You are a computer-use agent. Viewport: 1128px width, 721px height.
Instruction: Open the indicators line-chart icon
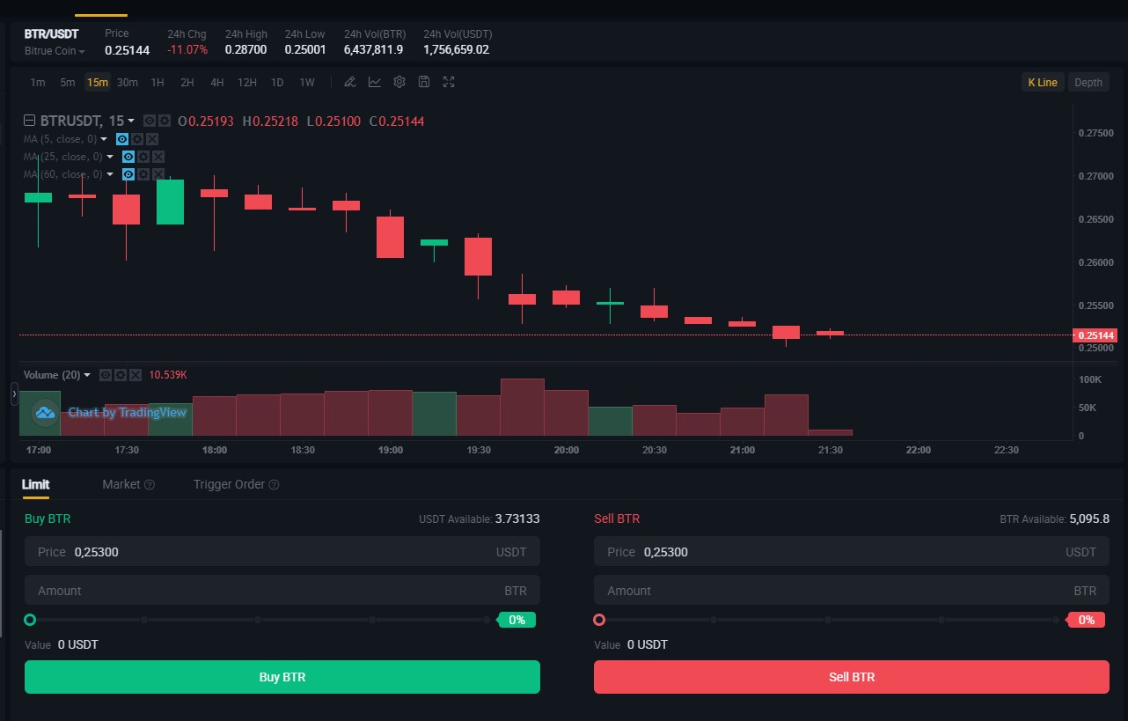point(375,82)
